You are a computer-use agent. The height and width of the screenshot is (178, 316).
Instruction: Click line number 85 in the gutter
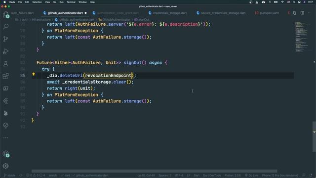pos(23,76)
